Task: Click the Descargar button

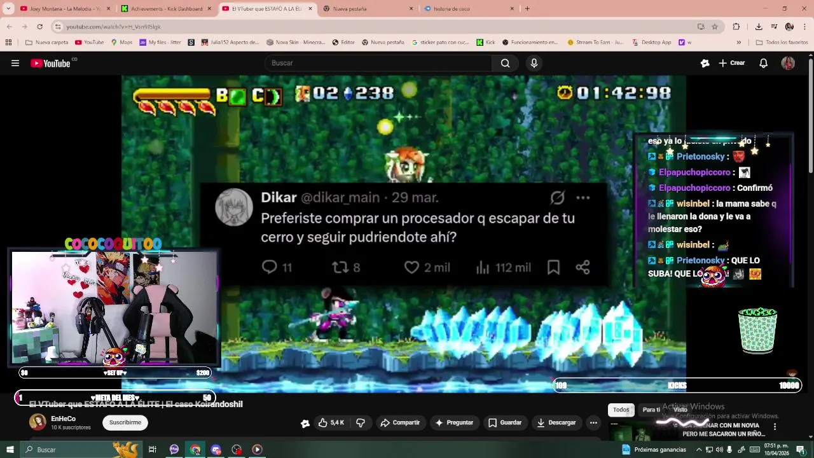Action: (x=556, y=422)
